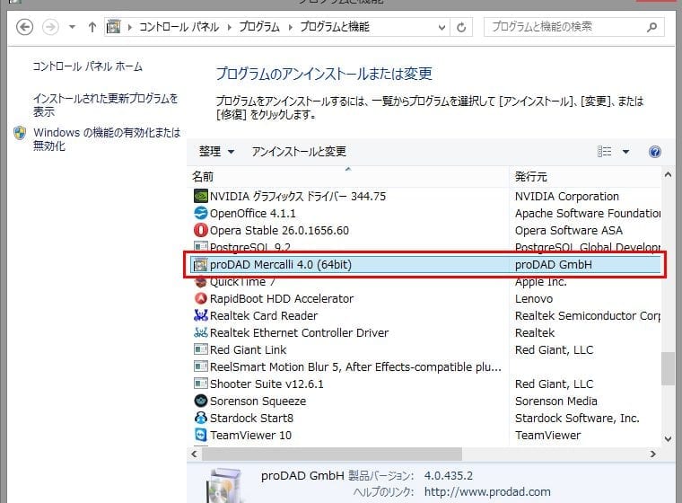This screenshot has width=682, height=503.
Task: Click the proDAD Mercalli icon
Action: click(x=200, y=264)
